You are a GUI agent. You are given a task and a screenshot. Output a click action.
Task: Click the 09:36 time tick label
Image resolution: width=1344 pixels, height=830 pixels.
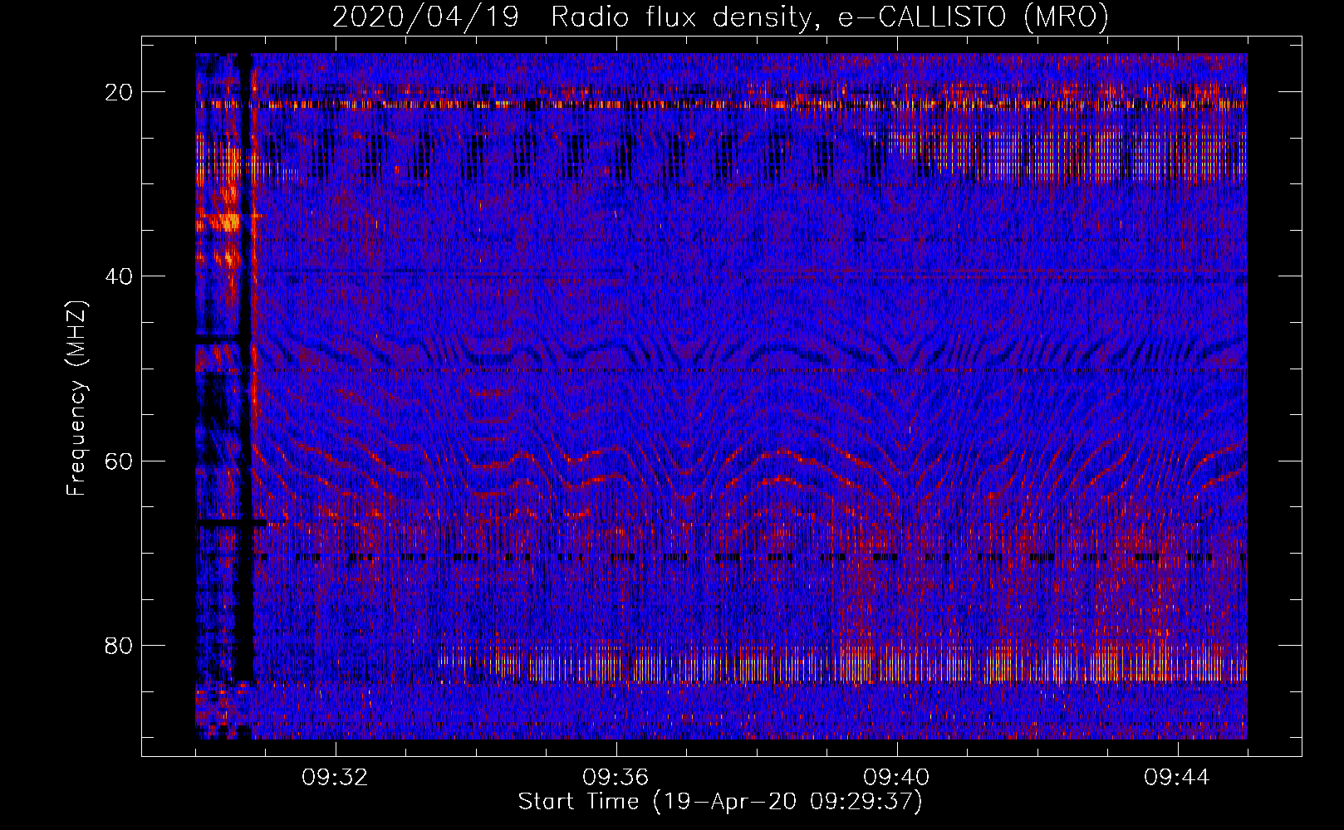click(616, 778)
